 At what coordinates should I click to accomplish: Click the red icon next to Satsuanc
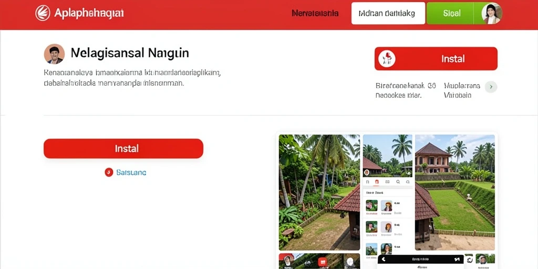109,172
